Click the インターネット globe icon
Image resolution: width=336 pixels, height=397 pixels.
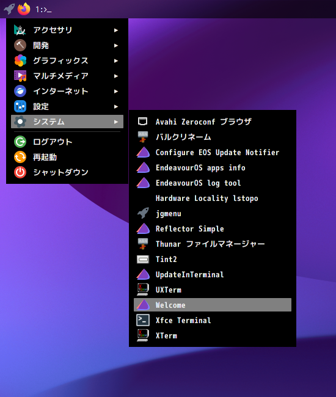20,91
